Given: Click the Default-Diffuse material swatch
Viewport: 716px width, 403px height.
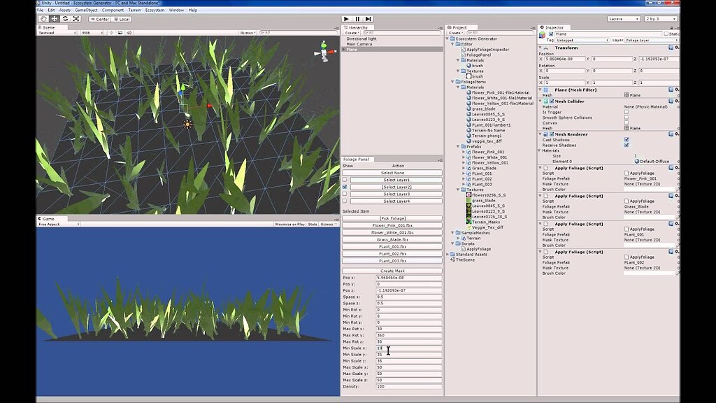Looking at the screenshot, I should (638, 162).
